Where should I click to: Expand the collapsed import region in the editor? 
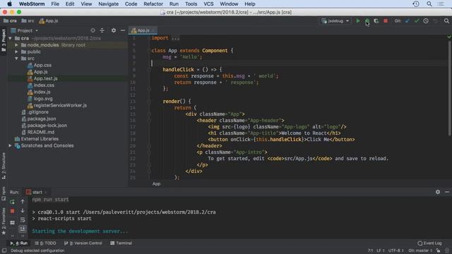pos(175,38)
